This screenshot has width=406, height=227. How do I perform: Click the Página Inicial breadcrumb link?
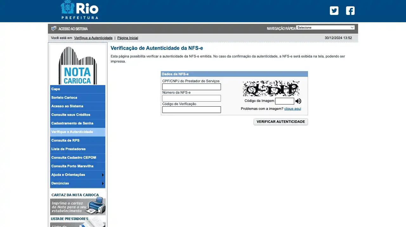128,38
